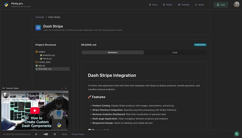
Task: Close the Tutorial Video panel
Action: 66,88
